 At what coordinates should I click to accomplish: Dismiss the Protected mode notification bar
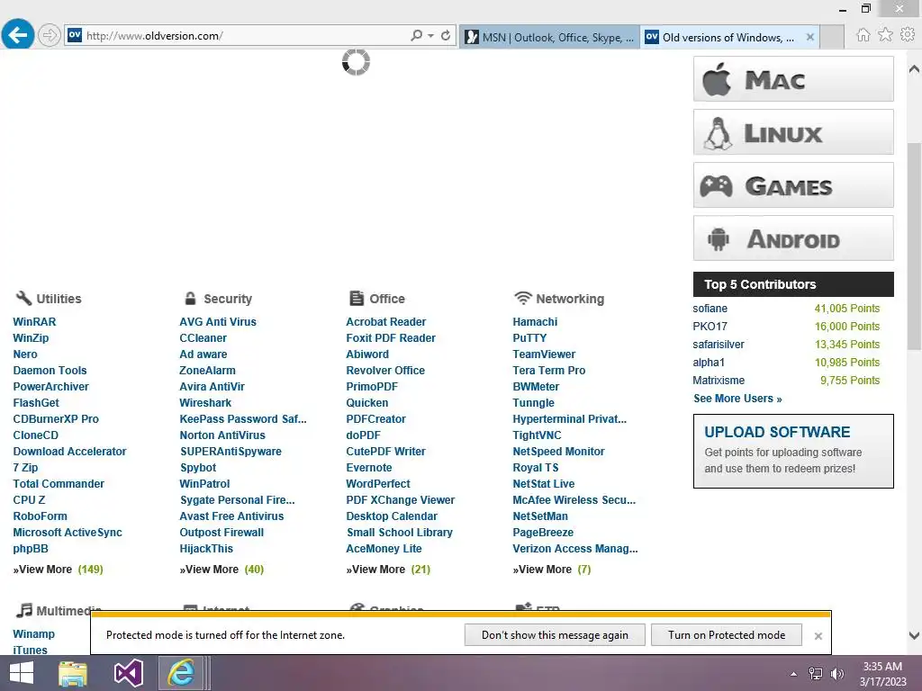click(818, 636)
